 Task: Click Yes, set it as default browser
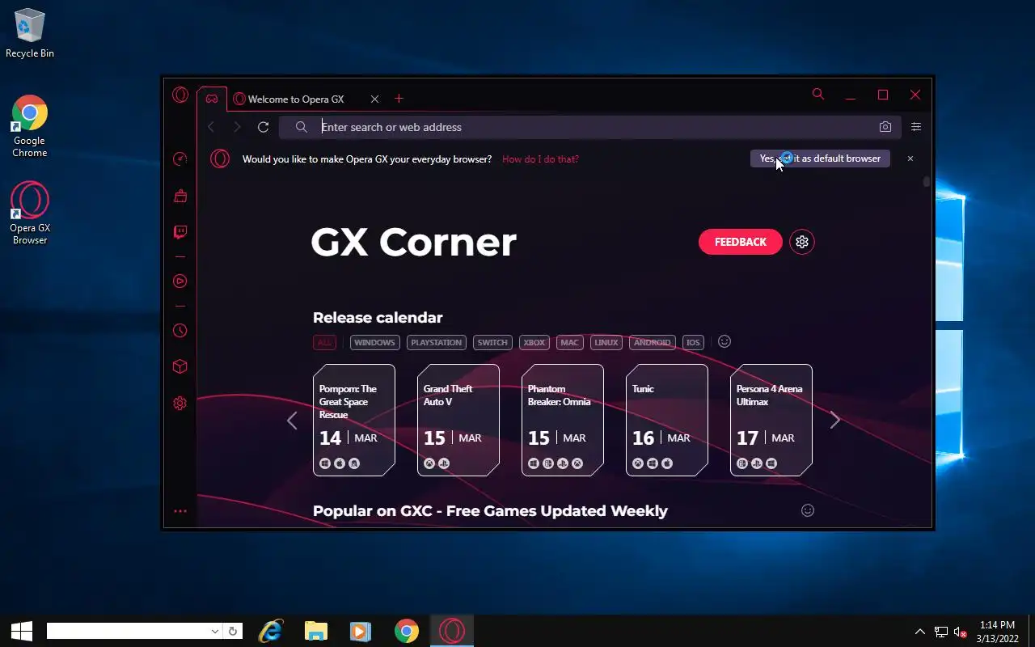(x=820, y=159)
